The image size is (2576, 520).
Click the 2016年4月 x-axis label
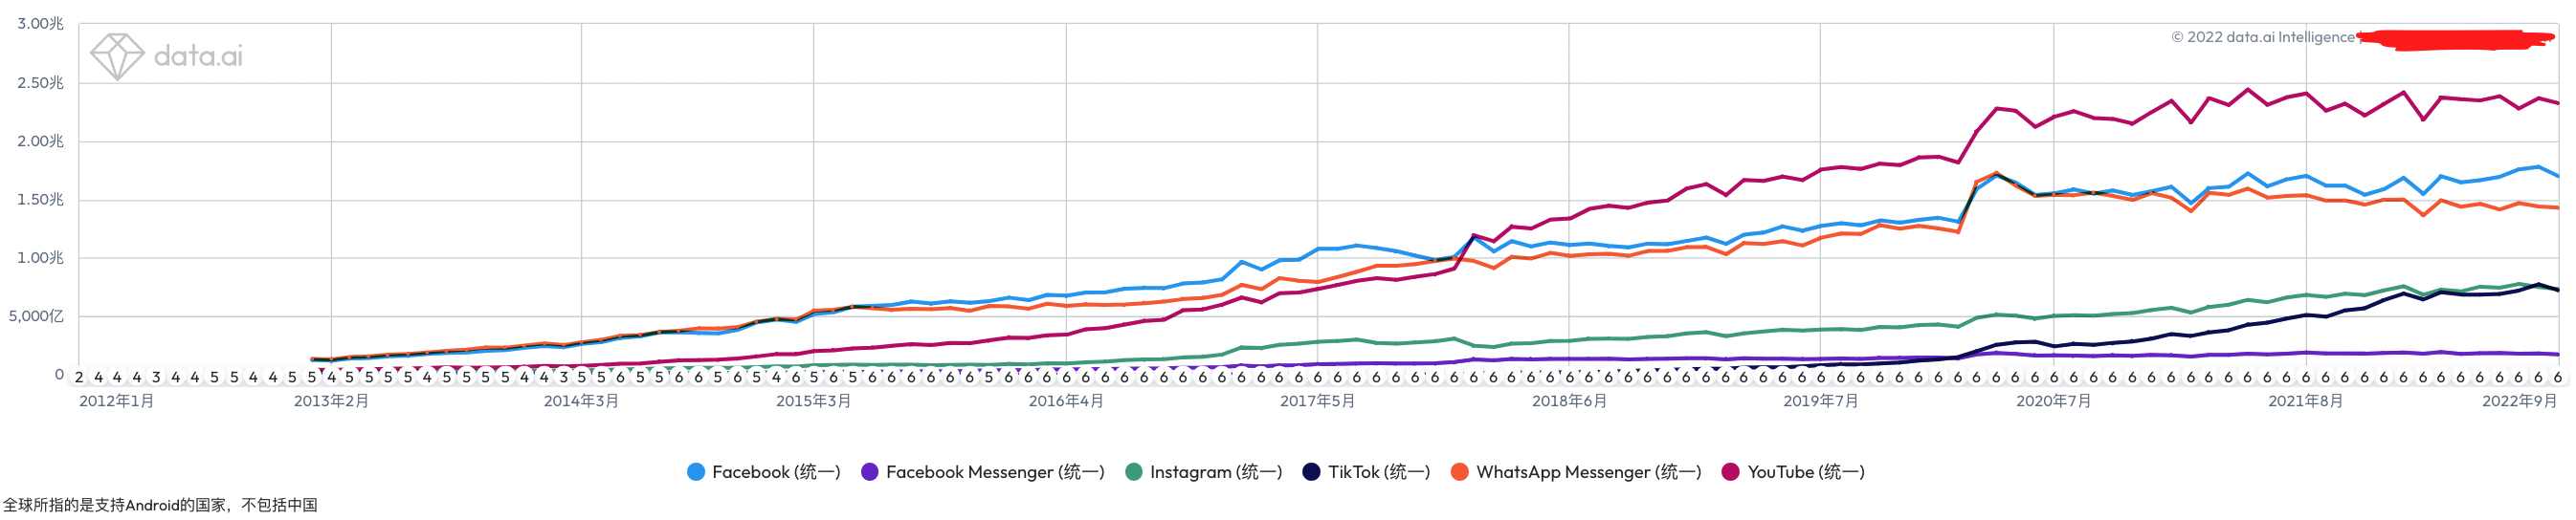[1066, 401]
